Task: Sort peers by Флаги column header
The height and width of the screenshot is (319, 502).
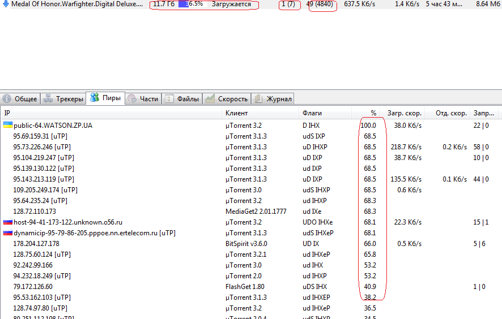Action: pos(325,113)
